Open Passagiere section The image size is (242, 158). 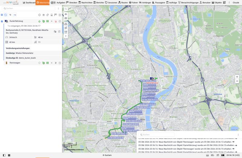pyautogui.click(x=159, y=3)
